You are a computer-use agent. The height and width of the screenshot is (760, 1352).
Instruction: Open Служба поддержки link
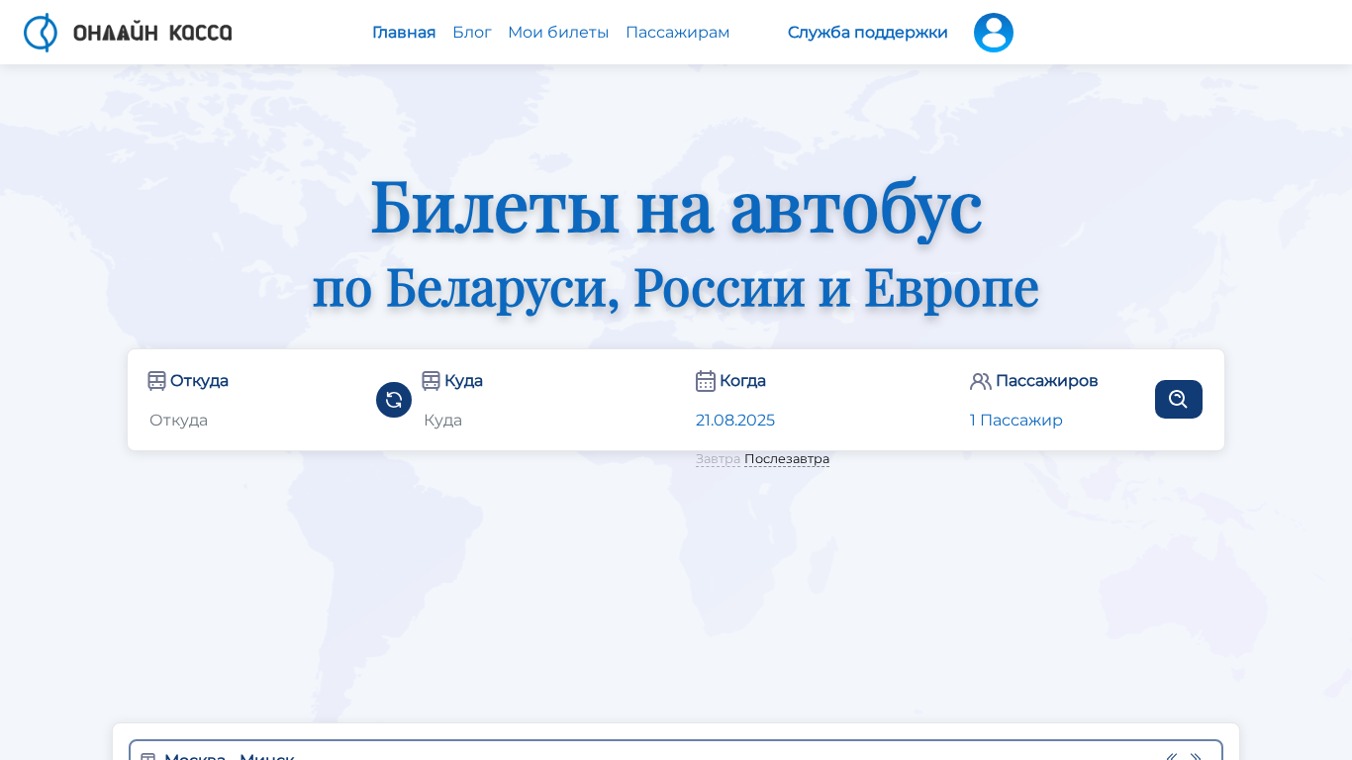click(868, 33)
